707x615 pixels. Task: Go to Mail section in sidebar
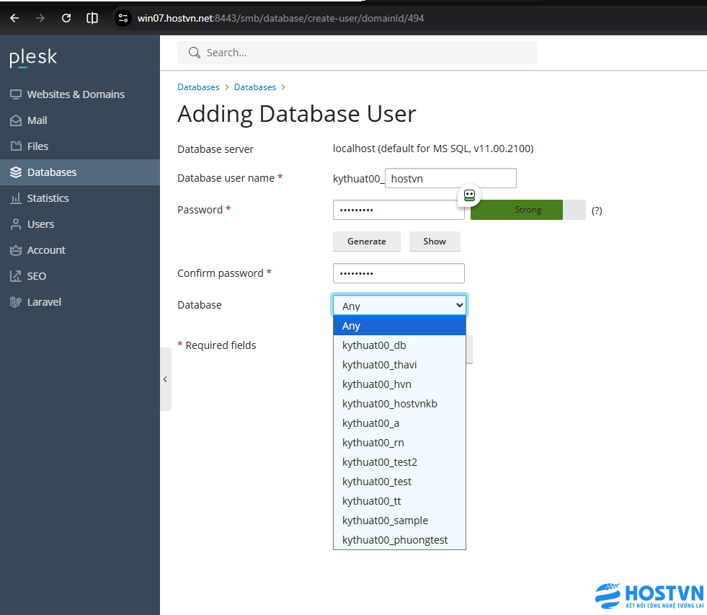[x=37, y=120]
